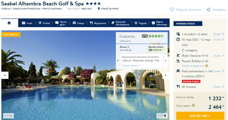Change travel dates via Zmień link
The height and width of the screenshot is (120, 228).
point(218,39)
